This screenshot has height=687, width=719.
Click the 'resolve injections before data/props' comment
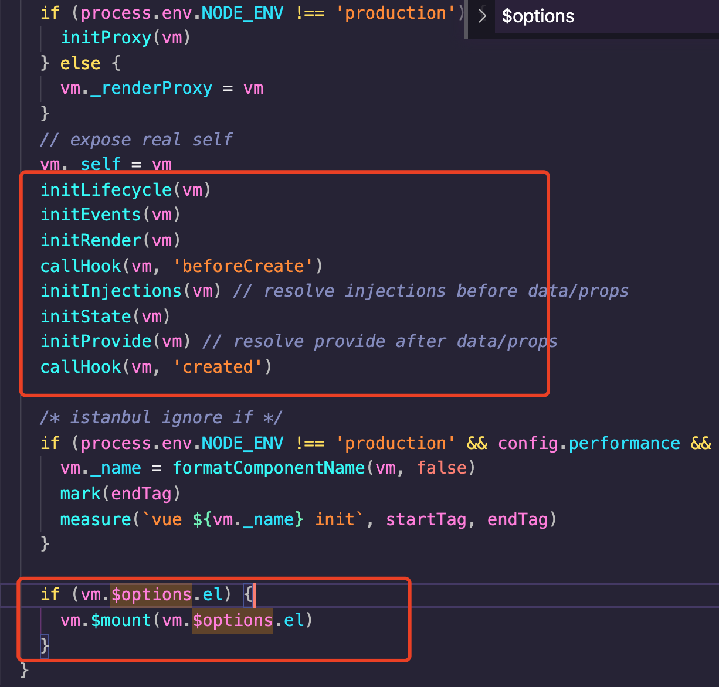430,291
